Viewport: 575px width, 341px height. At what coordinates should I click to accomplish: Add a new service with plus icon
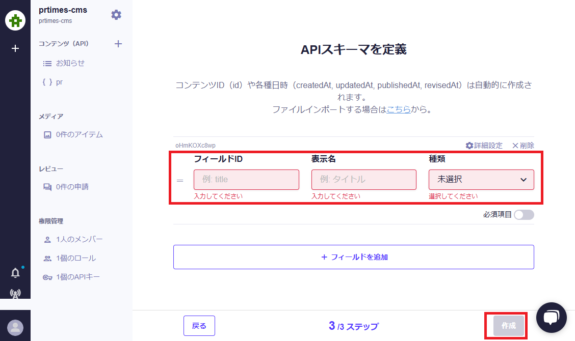pos(15,48)
